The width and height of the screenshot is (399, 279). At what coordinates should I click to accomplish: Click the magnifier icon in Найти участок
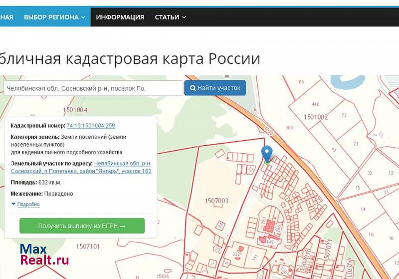pos(193,88)
